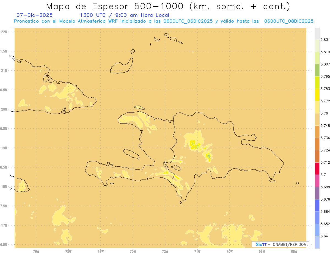Screen dimensions: 330x255
Task: Click the colorbar value 5.819
Action: (325, 52)
